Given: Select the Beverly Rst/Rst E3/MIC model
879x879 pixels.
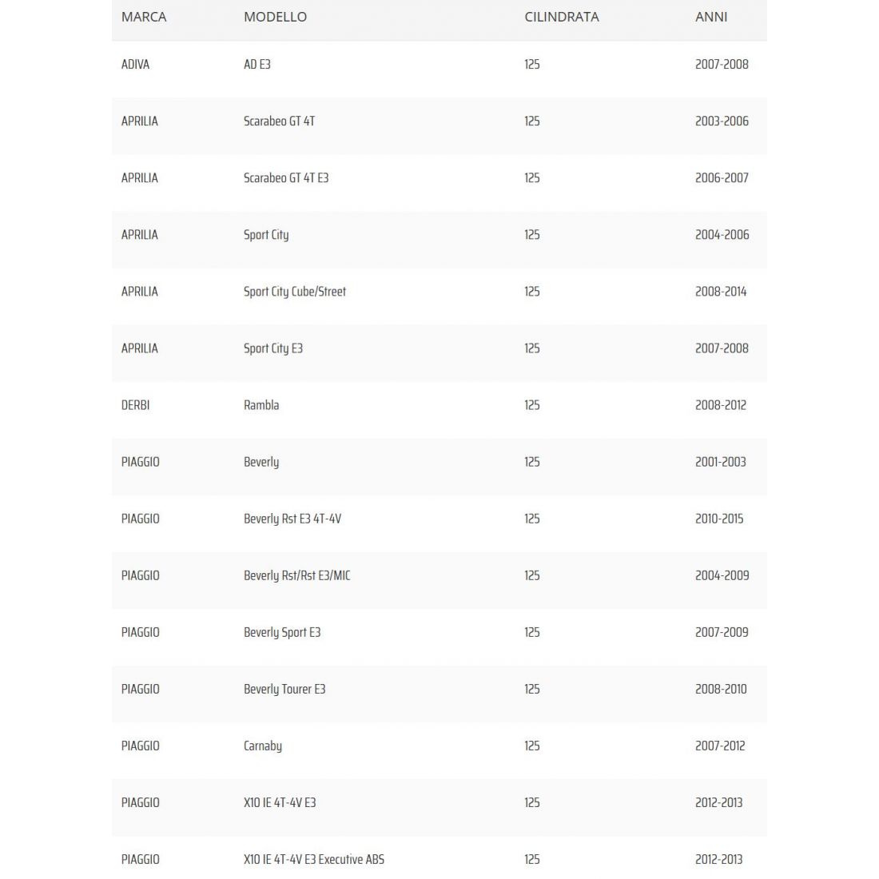Looking at the screenshot, I should [x=296, y=575].
